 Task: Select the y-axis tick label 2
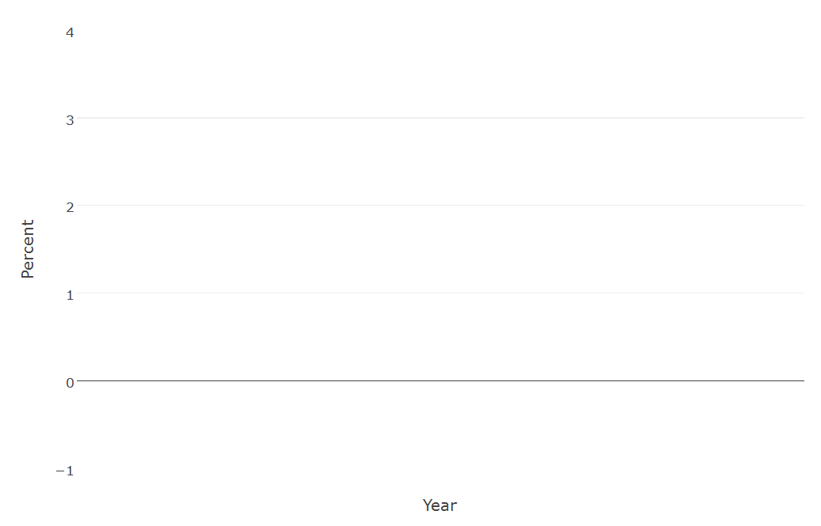tap(70, 207)
